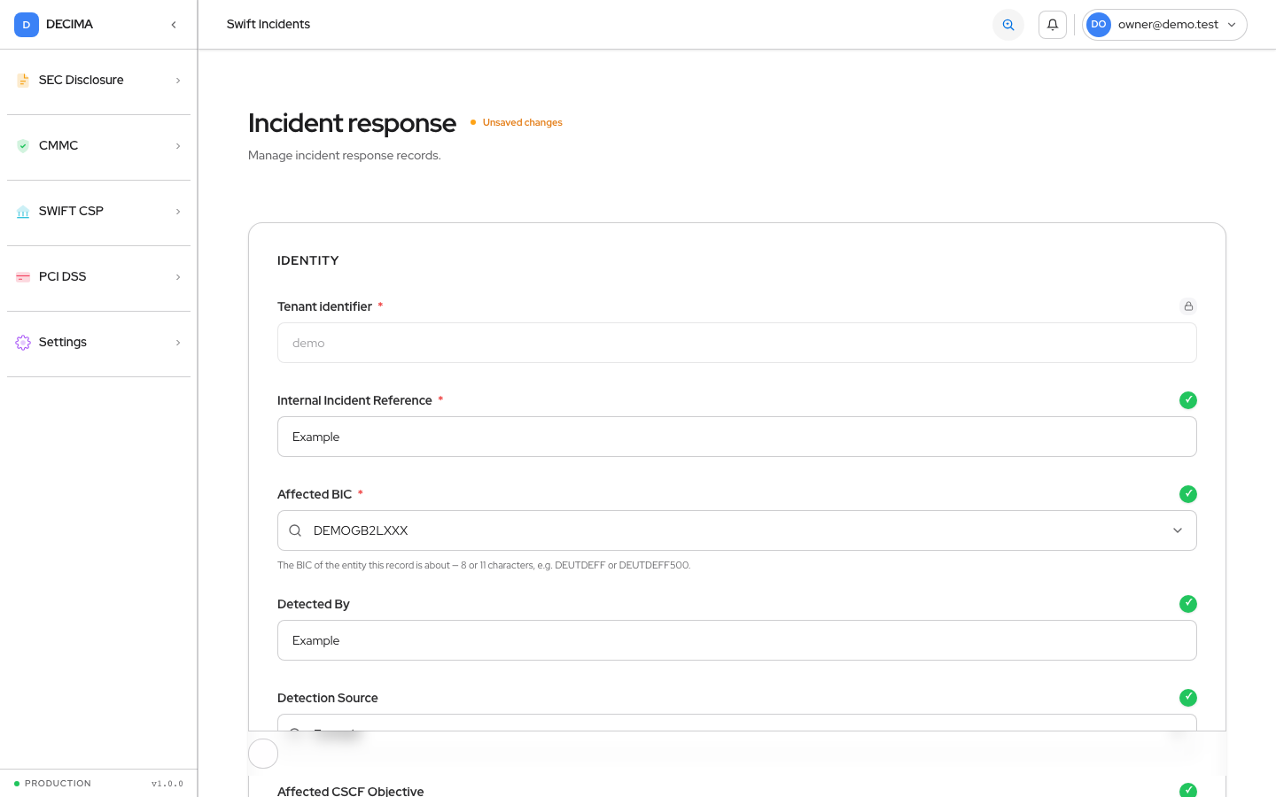This screenshot has height=797, width=1276.
Task: Click the DECIMA logo icon
Action: tap(27, 25)
